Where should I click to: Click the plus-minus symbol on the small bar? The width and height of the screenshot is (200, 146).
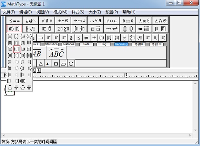[x=94, y=38]
